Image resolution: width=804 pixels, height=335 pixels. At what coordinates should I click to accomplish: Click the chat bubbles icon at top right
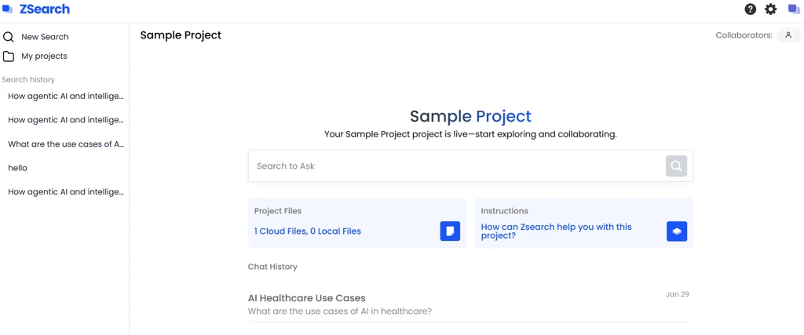pyautogui.click(x=794, y=9)
